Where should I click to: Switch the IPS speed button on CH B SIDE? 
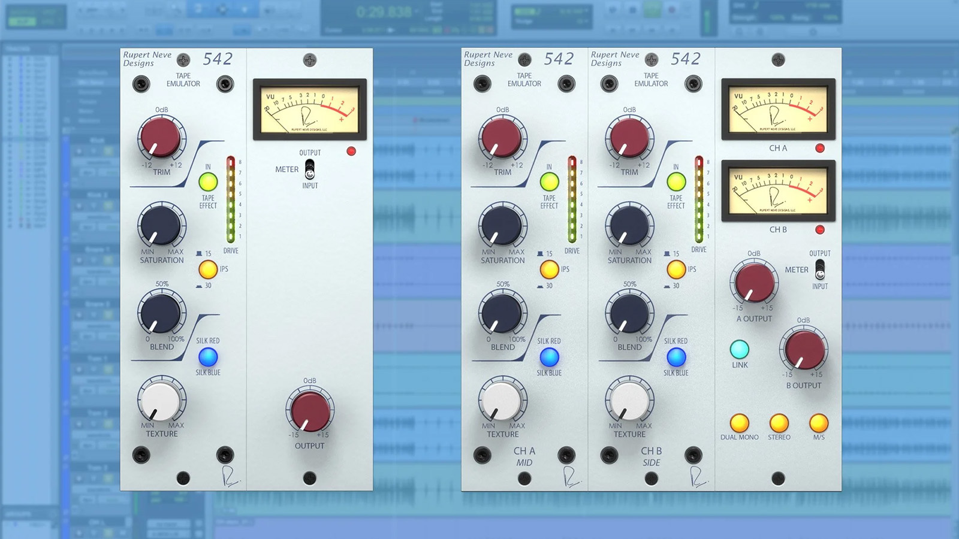[x=676, y=269]
